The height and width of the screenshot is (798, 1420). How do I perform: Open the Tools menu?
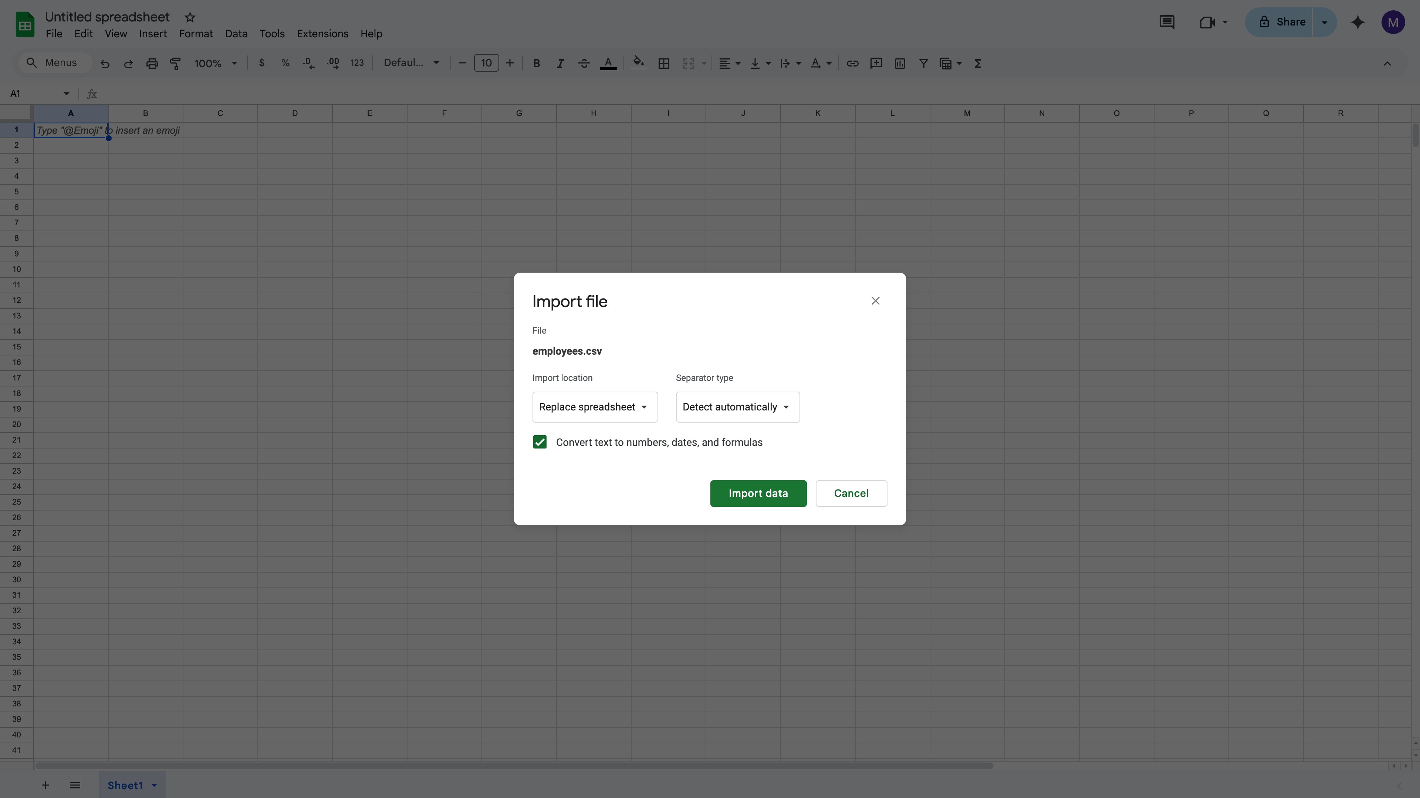pyautogui.click(x=272, y=34)
